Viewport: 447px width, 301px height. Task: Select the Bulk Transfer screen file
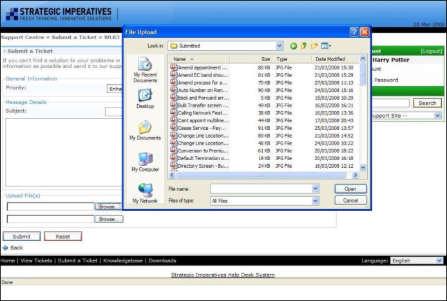[202, 105]
